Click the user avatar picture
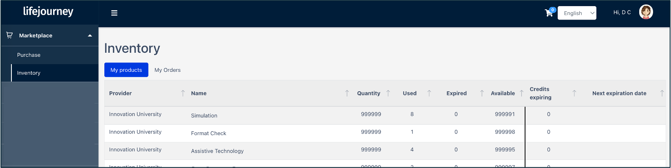Screen dimensions: 671x168 point(646,12)
